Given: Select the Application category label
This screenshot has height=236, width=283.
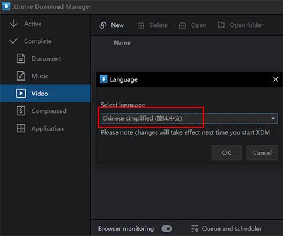Looking at the screenshot, I should tap(48, 128).
